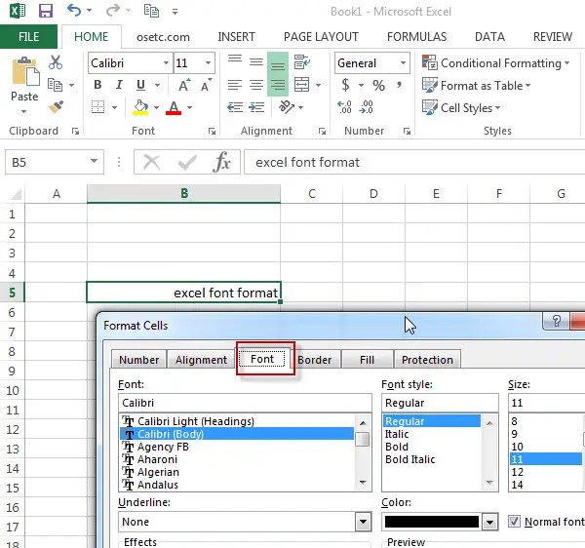Click the Paste clipboard icon

point(25,71)
